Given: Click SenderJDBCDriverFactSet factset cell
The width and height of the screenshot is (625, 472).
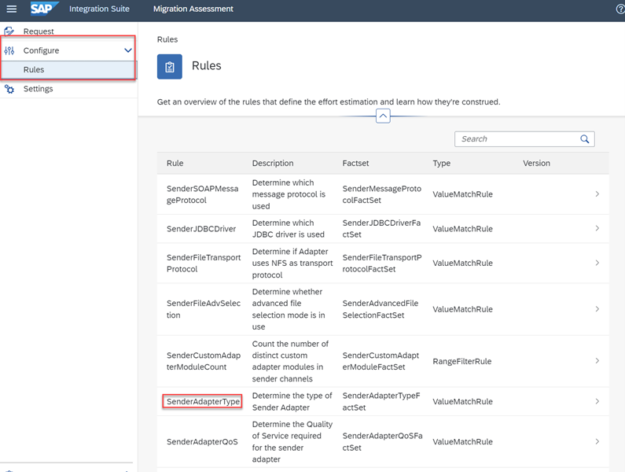Looking at the screenshot, I should click(x=381, y=229).
